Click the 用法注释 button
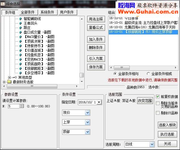The image size is (180, 150). [96, 19]
